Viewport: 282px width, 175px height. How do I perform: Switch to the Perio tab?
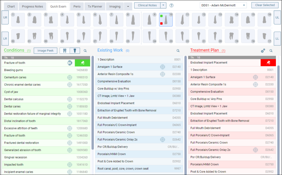(77, 6)
